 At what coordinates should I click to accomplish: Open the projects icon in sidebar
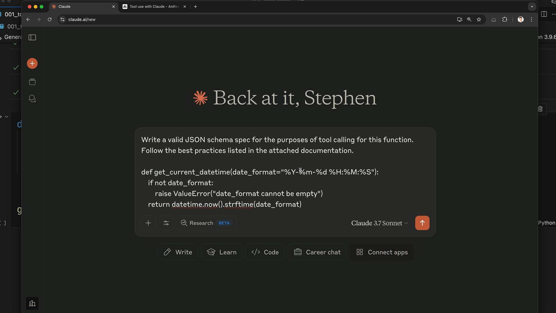pyautogui.click(x=32, y=82)
